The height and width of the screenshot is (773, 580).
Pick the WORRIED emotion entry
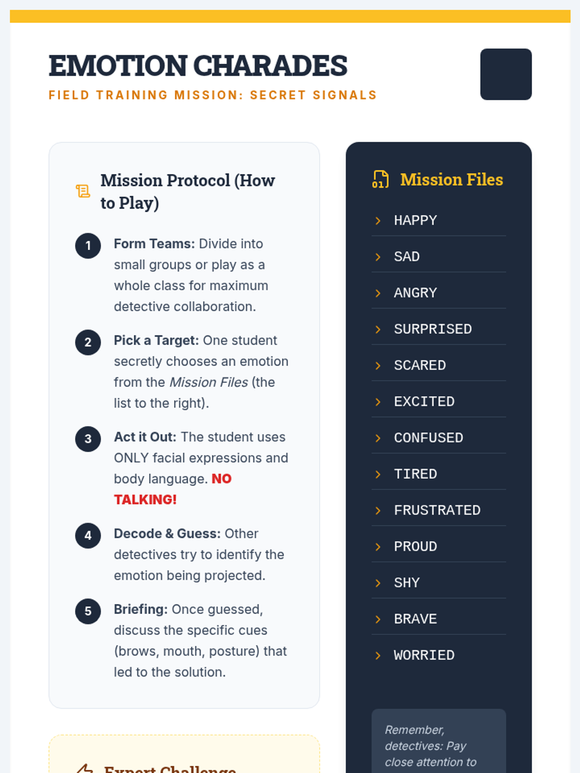(424, 655)
